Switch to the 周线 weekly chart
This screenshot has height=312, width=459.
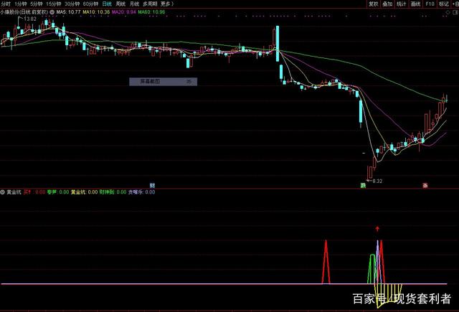click(120, 4)
